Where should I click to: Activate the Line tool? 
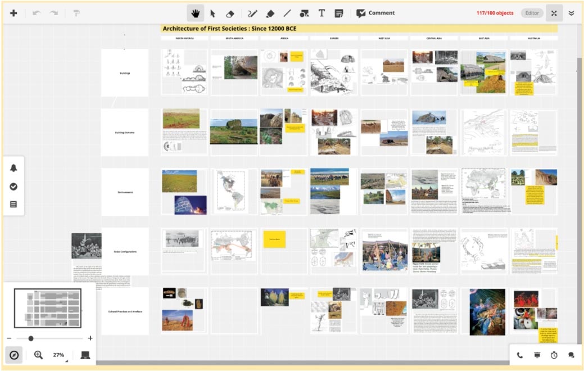click(x=287, y=13)
